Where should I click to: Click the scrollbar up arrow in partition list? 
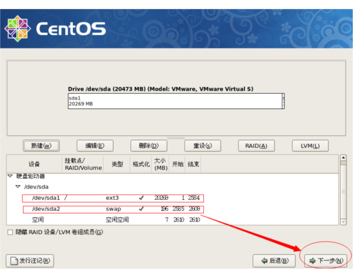click(343, 158)
